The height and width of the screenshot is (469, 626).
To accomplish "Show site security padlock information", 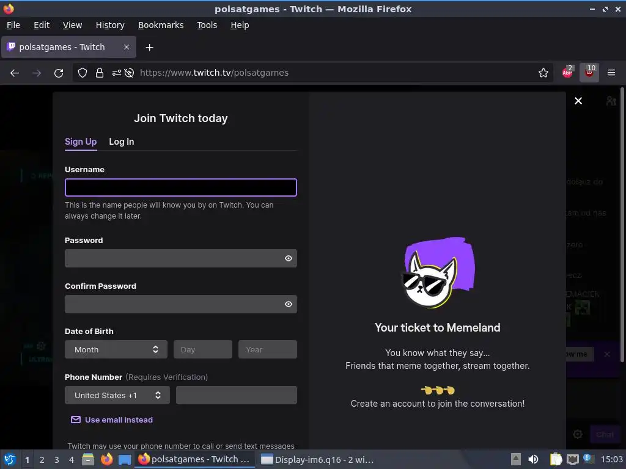I will (100, 73).
